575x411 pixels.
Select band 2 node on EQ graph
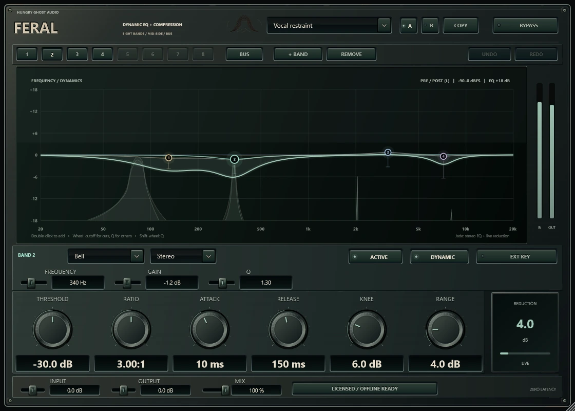[234, 159]
